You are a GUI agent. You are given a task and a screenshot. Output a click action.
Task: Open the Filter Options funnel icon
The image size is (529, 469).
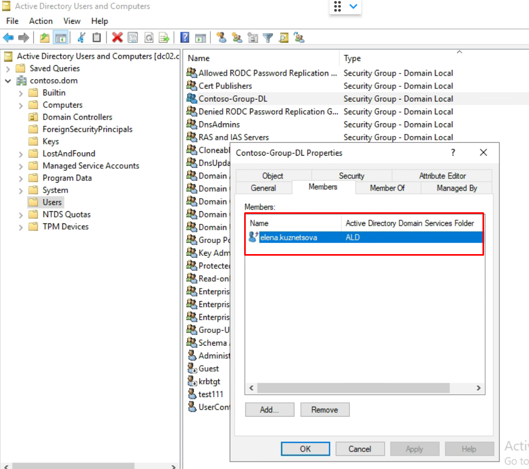point(268,38)
